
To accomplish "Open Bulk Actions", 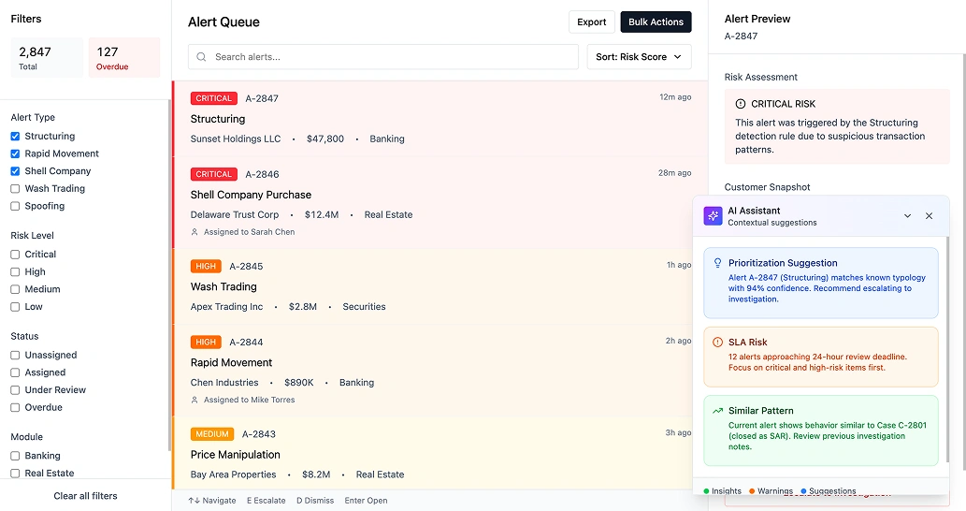I will [x=656, y=22].
